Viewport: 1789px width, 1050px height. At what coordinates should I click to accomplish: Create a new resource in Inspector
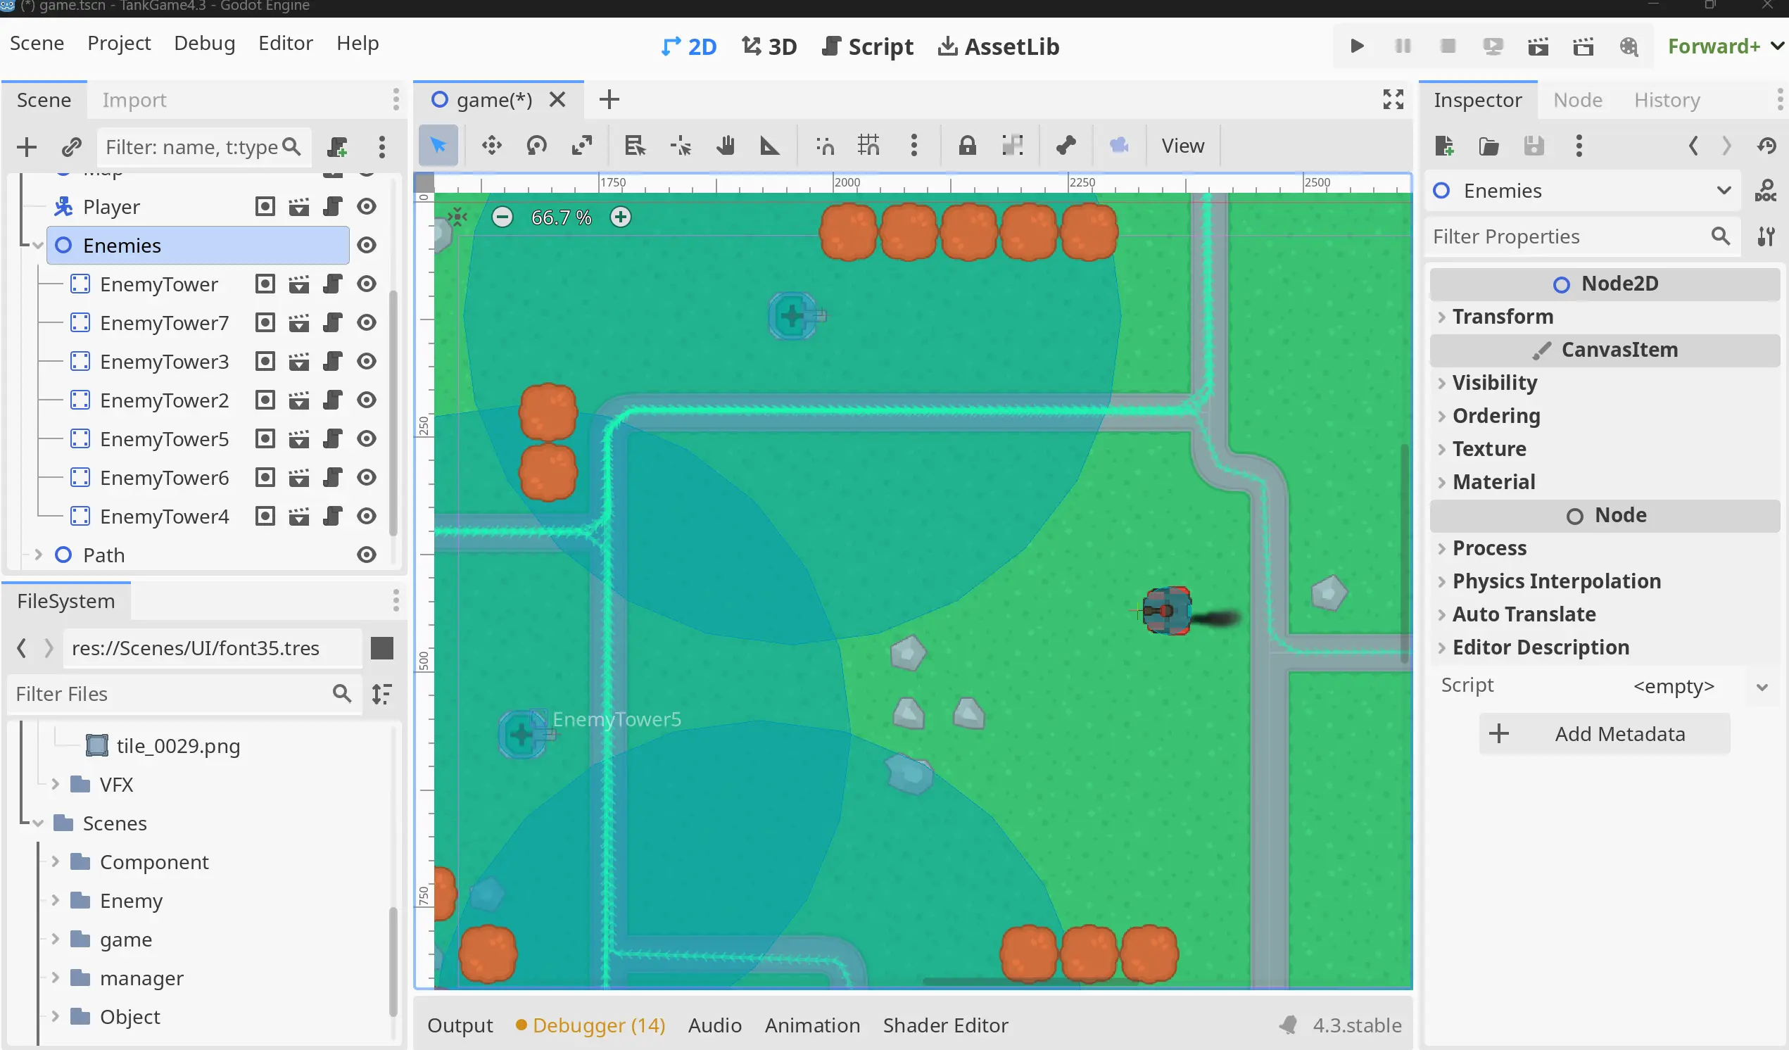click(x=1444, y=146)
